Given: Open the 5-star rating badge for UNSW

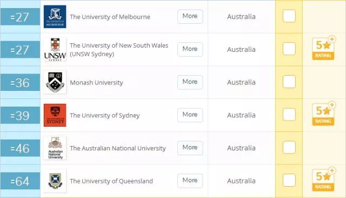Looking at the screenshot, I should pyautogui.click(x=324, y=48).
